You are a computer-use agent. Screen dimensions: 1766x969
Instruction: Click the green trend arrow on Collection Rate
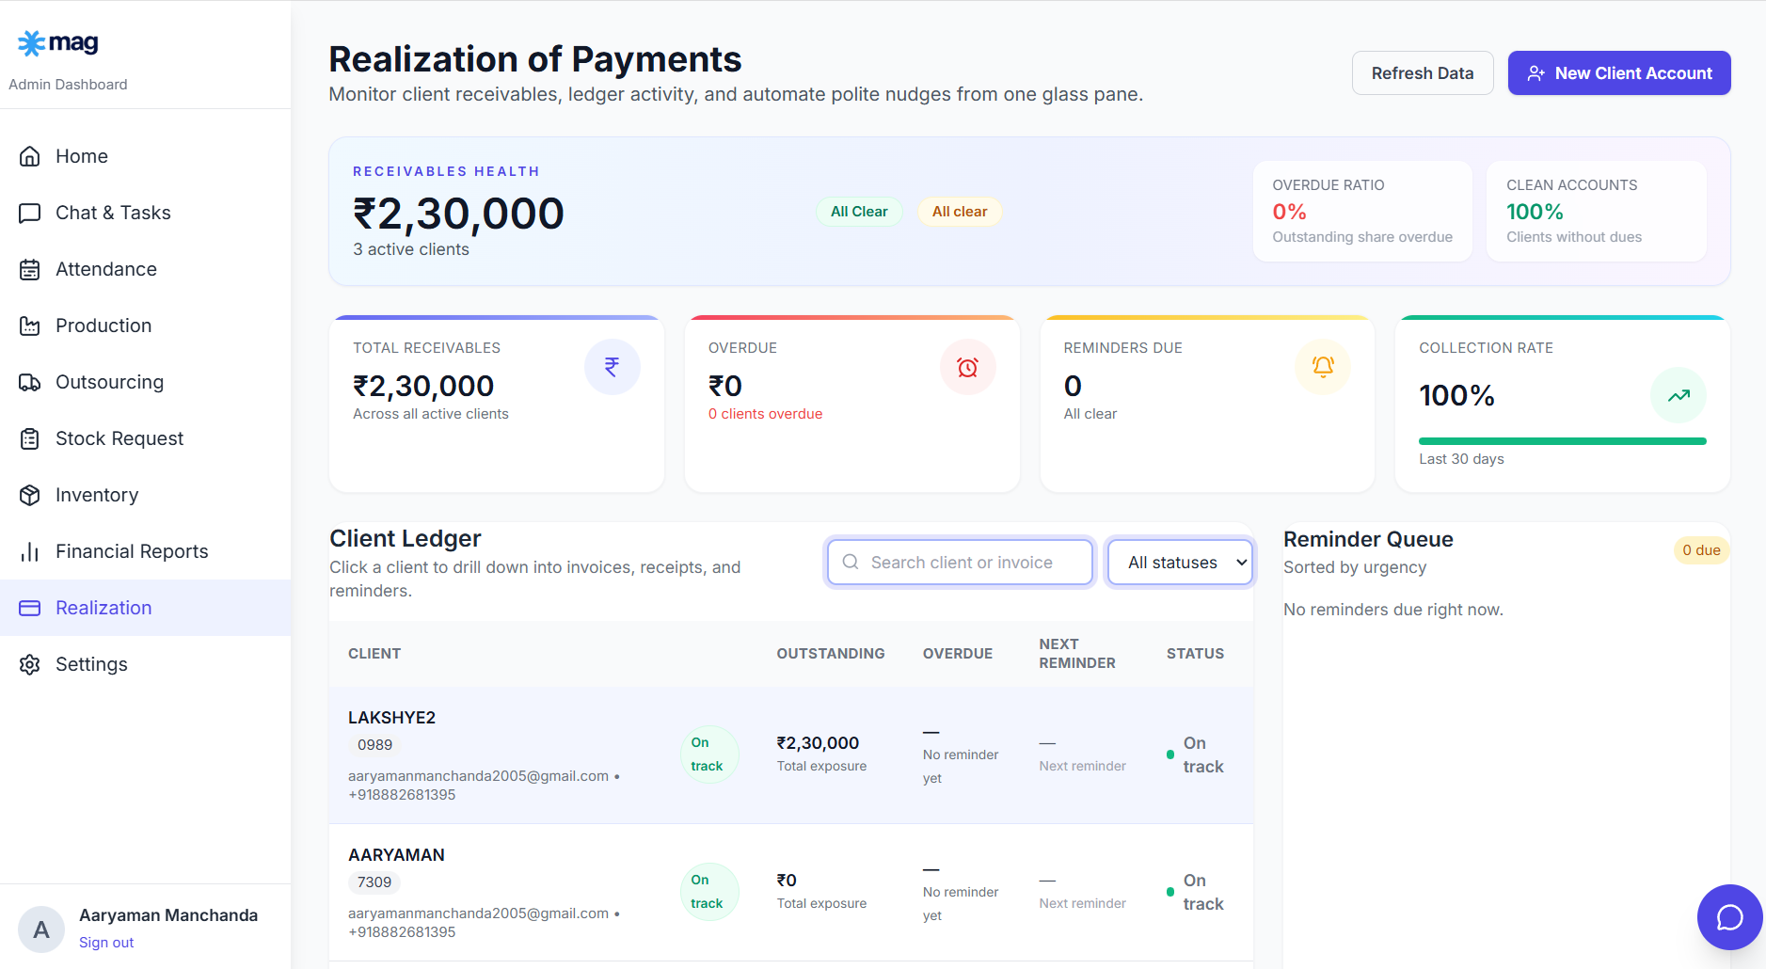click(1678, 395)
